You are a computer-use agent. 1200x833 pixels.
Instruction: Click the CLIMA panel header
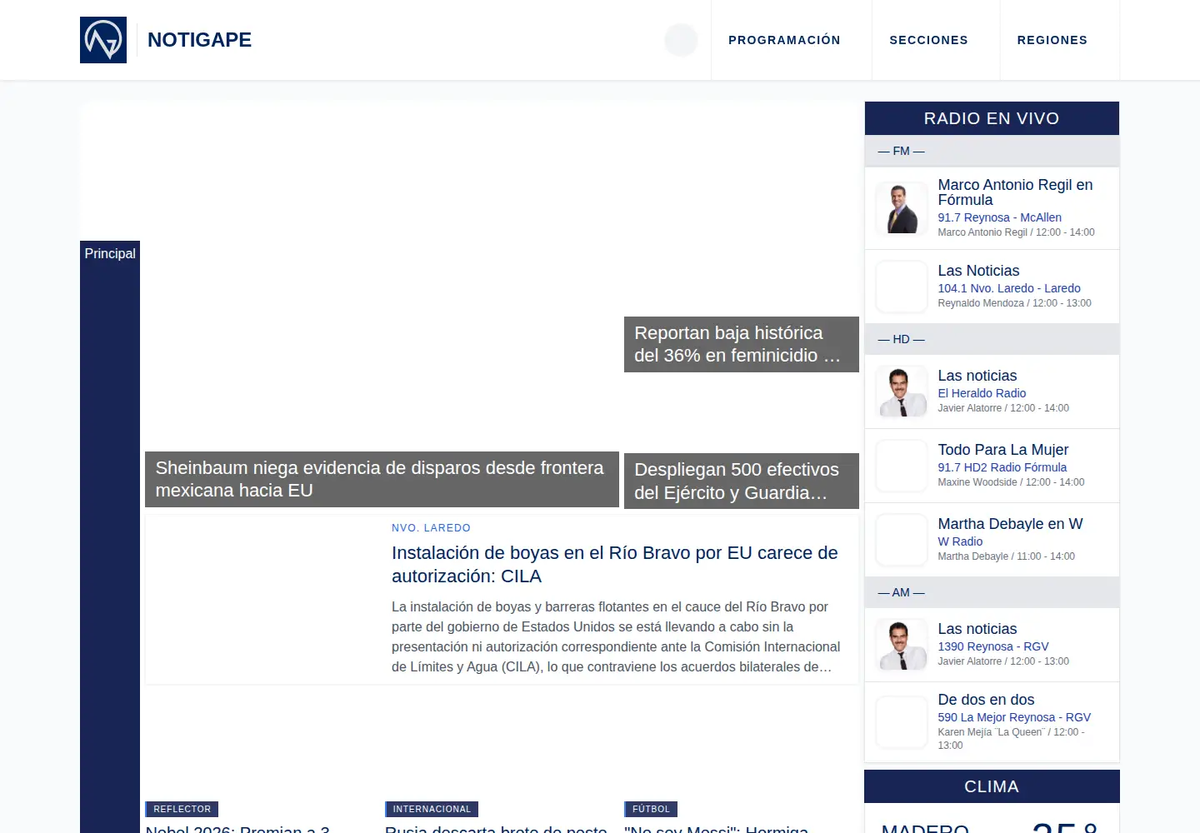(992, 786)
